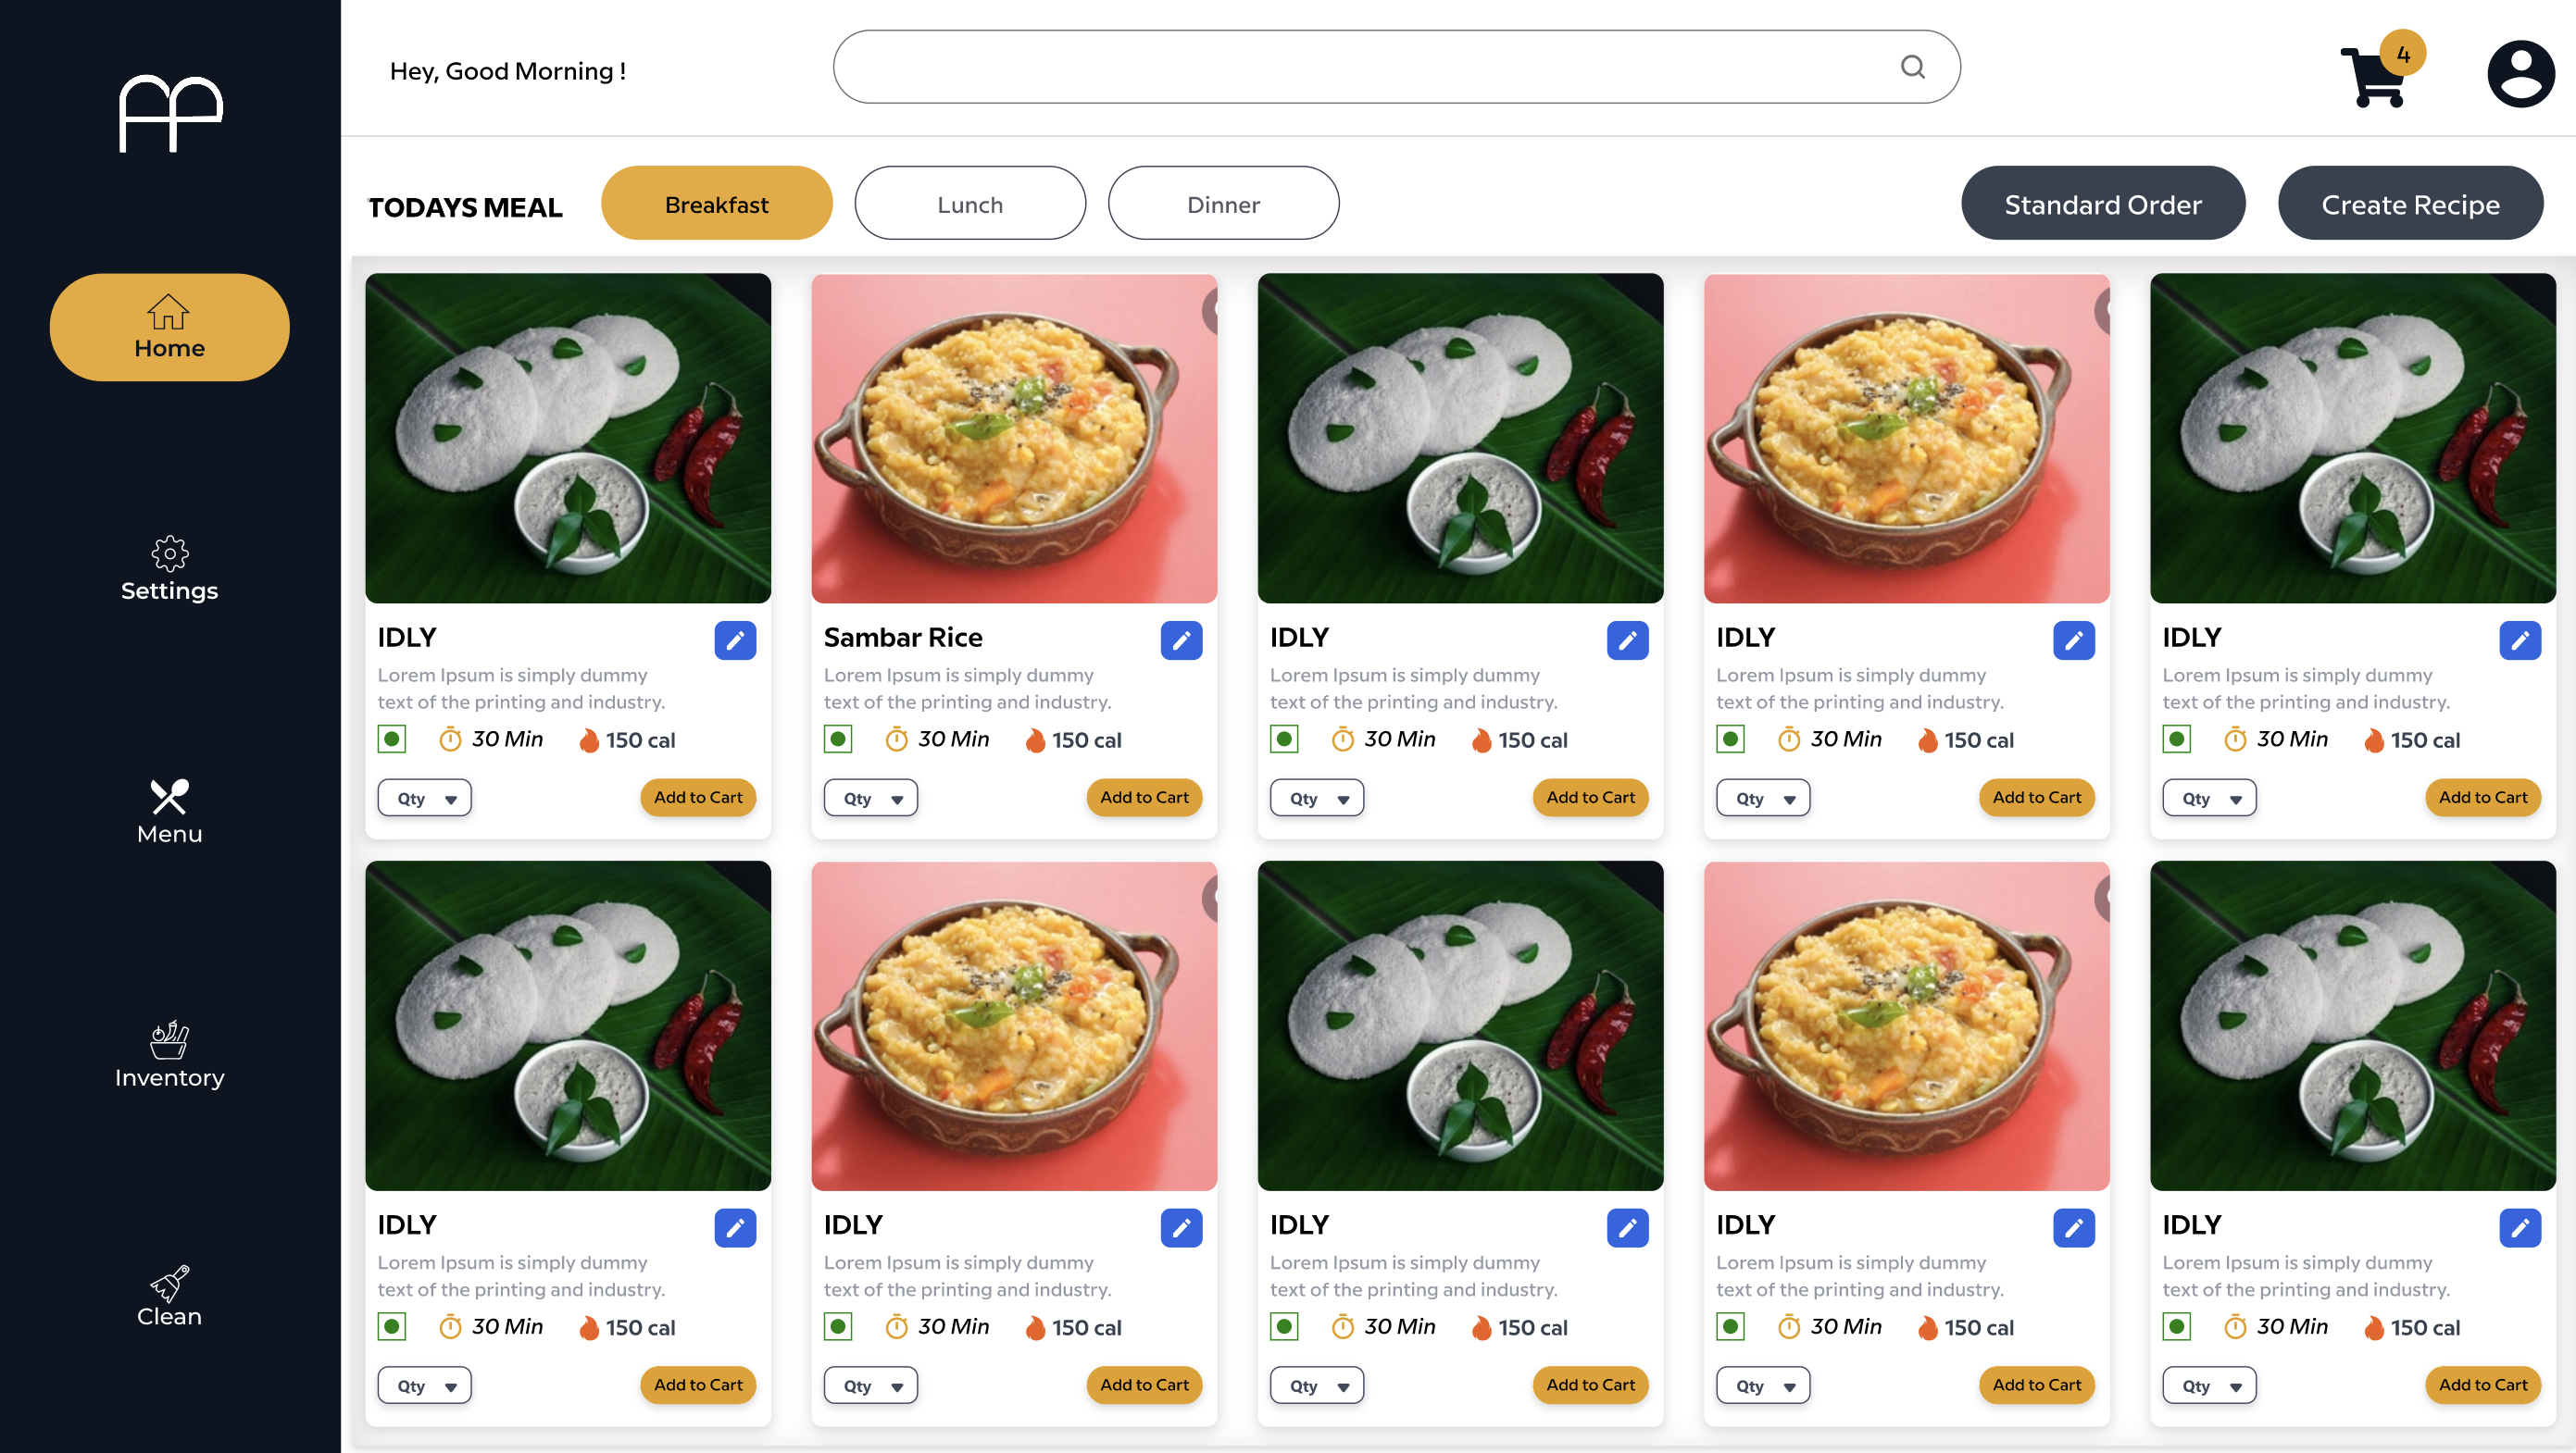
Task: Click the app logo in the sidebar
Action: point(170,113)
